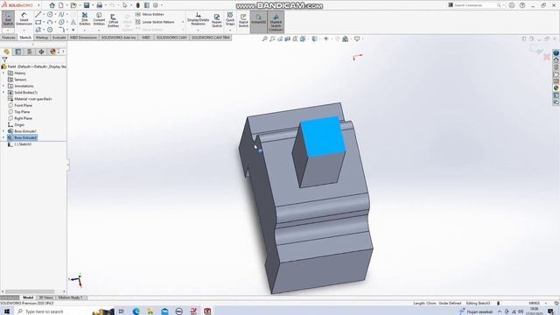The width and height of the screenshot is (560, 315).
Task: Open the ConfigurationManager tab
Action: (30, 52)
